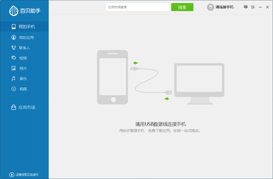Click the gray phone illustration
The height and width of the screenshot is (179, 273).
(x=113, y=77)
